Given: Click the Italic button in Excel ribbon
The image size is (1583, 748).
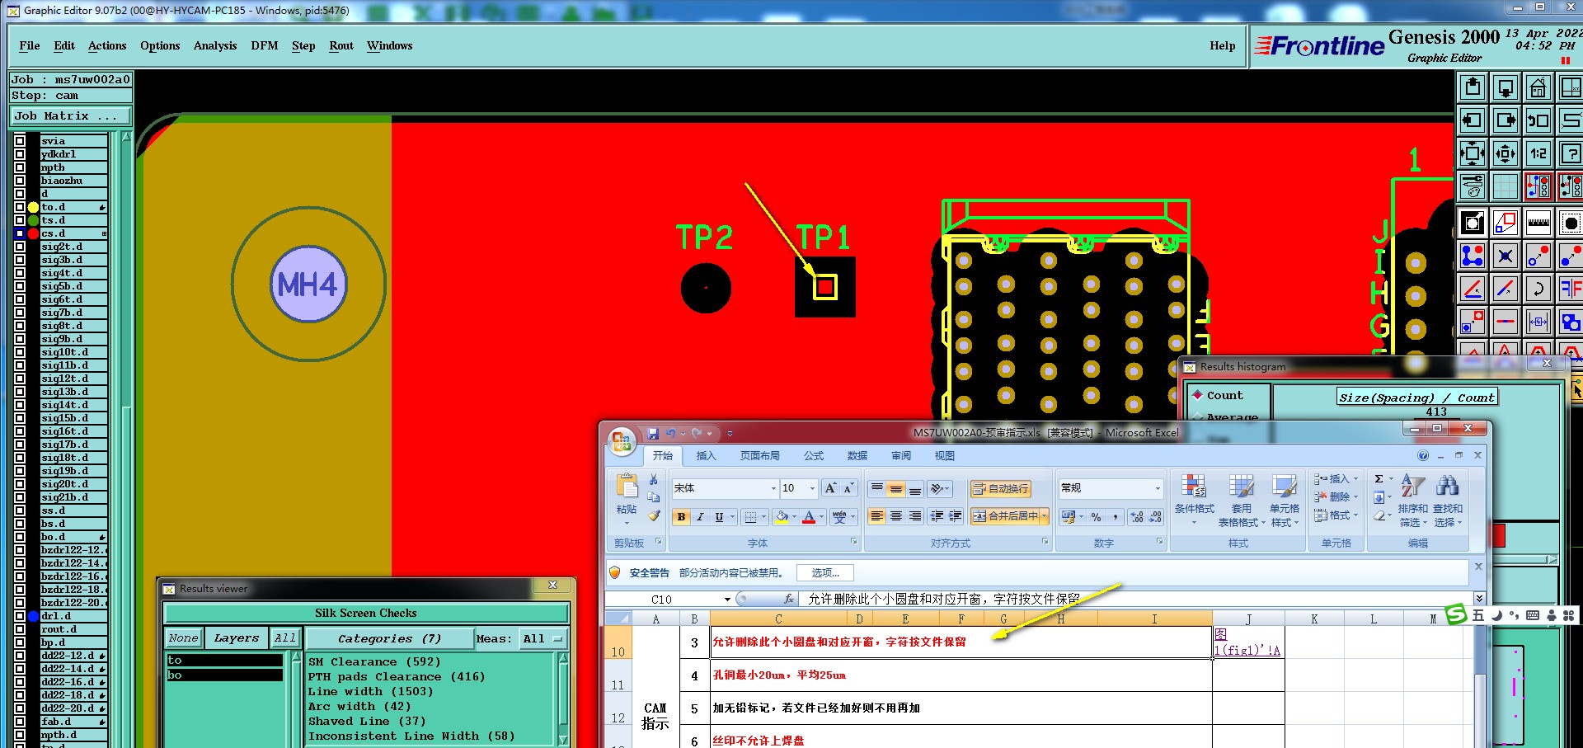Looking at the screenshot, I should [x=700, y=517].
